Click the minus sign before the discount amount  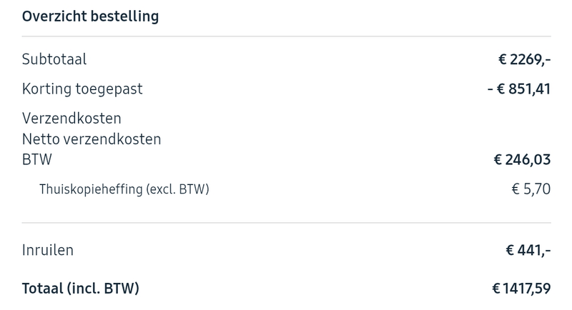coord(490,89)
